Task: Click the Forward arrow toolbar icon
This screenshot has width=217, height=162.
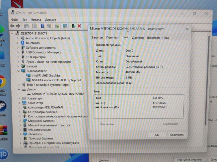Action: (x=18, y=26)
